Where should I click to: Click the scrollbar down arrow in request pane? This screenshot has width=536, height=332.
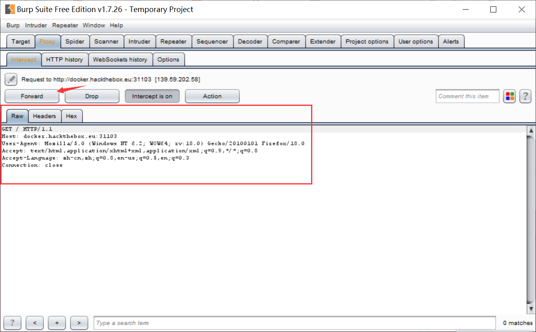click(x=531, y=309)
